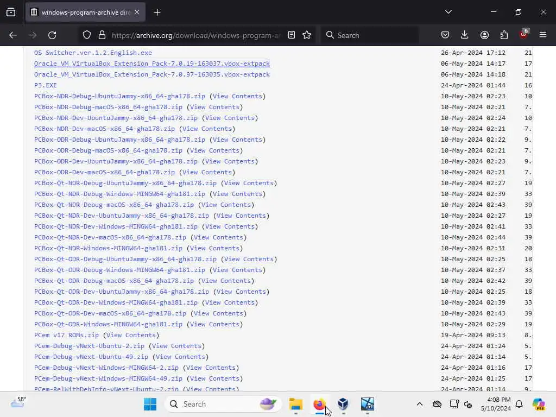Show hidden system tray icons

pos(420,404)
